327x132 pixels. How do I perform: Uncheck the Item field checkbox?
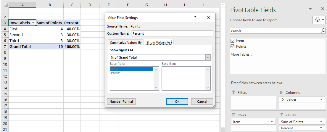pyautogui.click(x=233, y=41)
